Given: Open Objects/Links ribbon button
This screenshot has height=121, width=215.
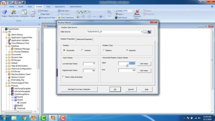Looking at the screenshot, I should click(x=13, y=13).
